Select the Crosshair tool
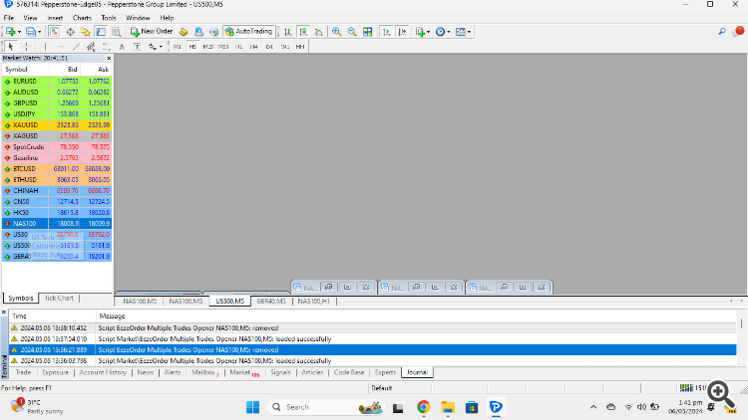Screen dimensions: 748x420 point(27,47)
